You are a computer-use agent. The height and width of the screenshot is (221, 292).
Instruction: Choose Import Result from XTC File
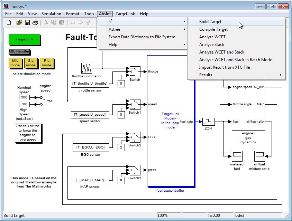point(236,67)
